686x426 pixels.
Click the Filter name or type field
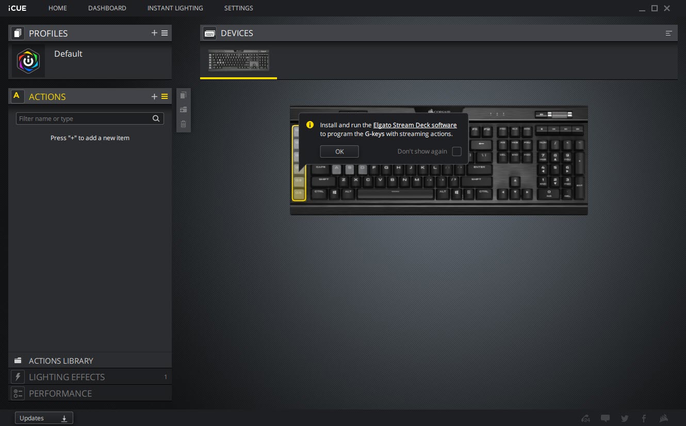click(x=90, y=118)
